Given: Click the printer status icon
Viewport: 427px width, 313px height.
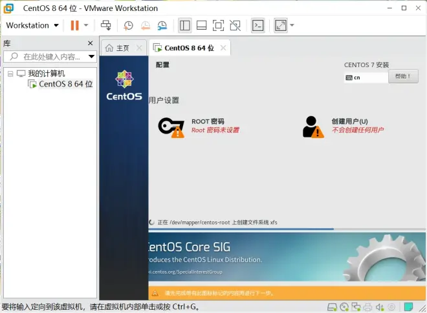Looking at the screenshot, I should 367,307.
